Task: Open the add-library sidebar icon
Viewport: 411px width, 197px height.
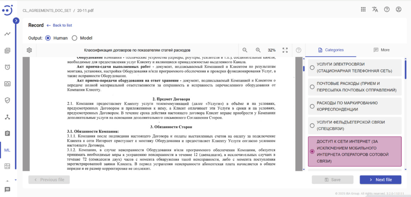Action: pos(7,51)
